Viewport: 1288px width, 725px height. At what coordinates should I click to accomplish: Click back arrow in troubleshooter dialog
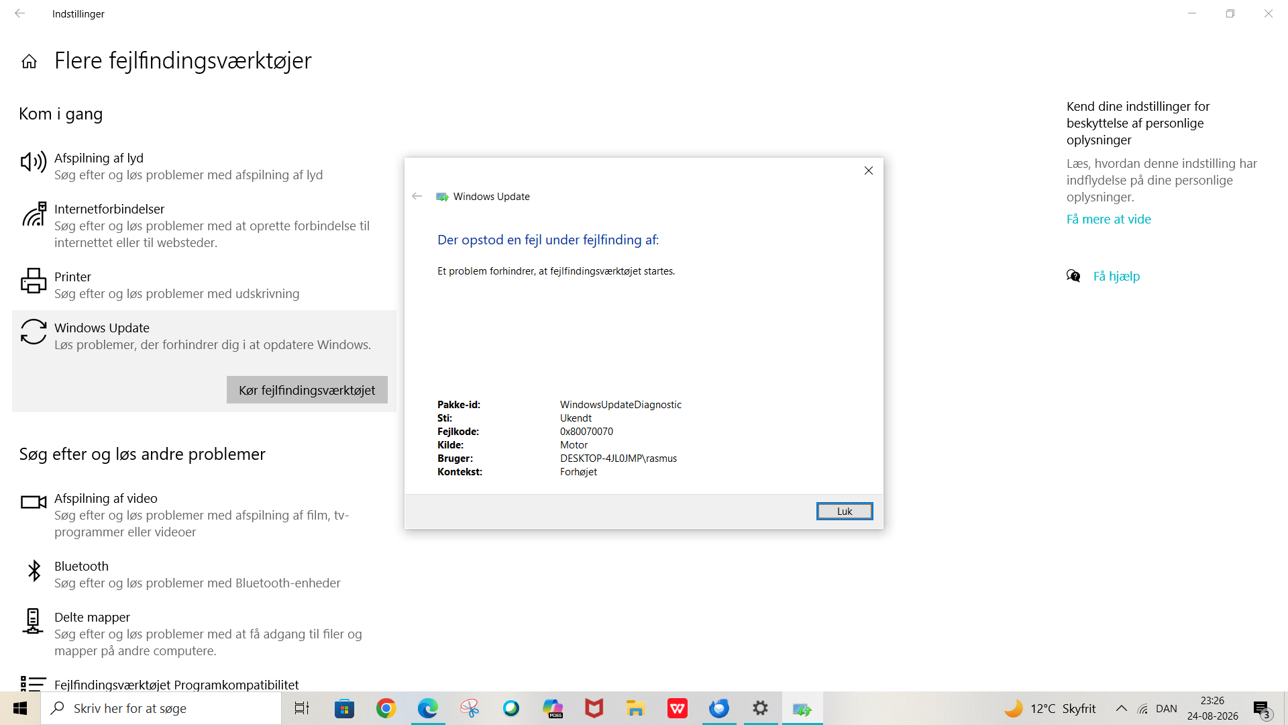417,196
